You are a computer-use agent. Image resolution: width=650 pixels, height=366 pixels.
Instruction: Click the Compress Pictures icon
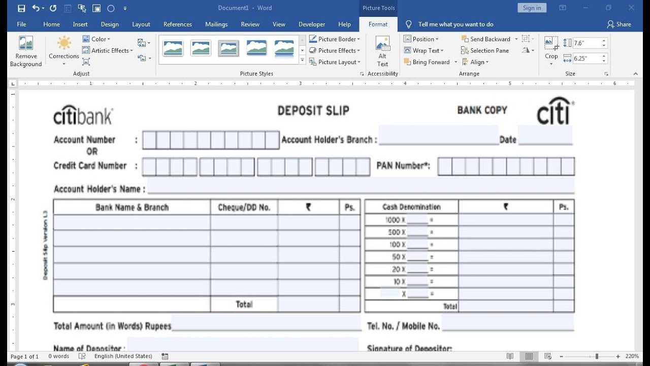[86, 62]
